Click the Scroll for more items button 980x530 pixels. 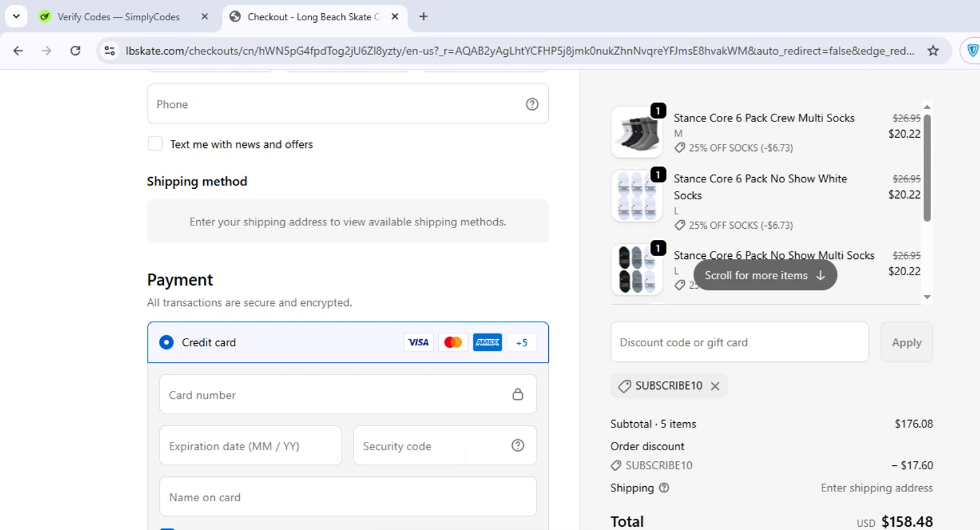pyautogui.click(x=765, y=275)
